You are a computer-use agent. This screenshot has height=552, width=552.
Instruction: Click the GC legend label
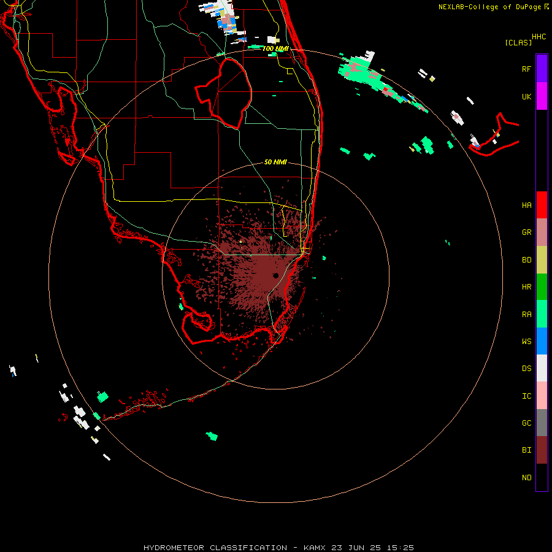(526, 423)
